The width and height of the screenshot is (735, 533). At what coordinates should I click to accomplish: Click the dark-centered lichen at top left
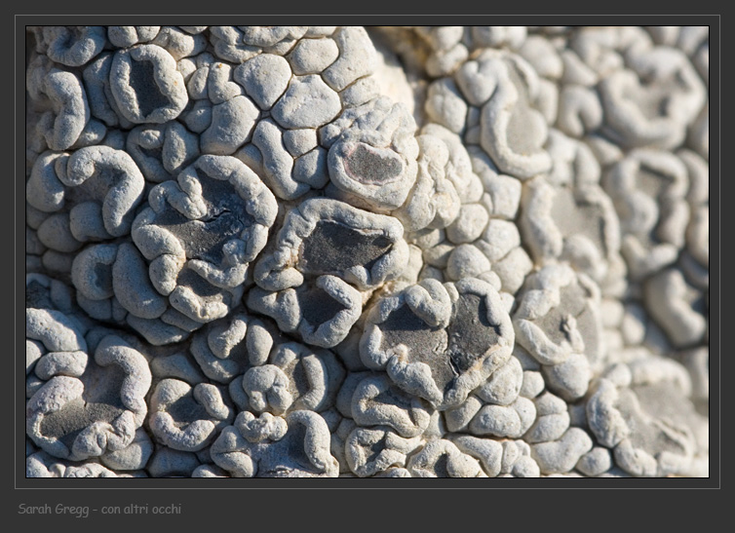pyautogui.click(x=146, y=86)
